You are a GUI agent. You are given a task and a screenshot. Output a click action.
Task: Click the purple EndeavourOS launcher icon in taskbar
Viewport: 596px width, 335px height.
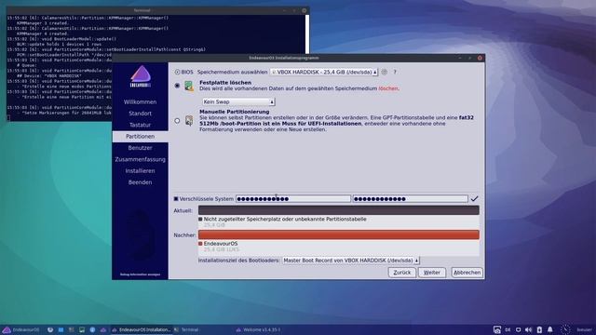(103, 329)
